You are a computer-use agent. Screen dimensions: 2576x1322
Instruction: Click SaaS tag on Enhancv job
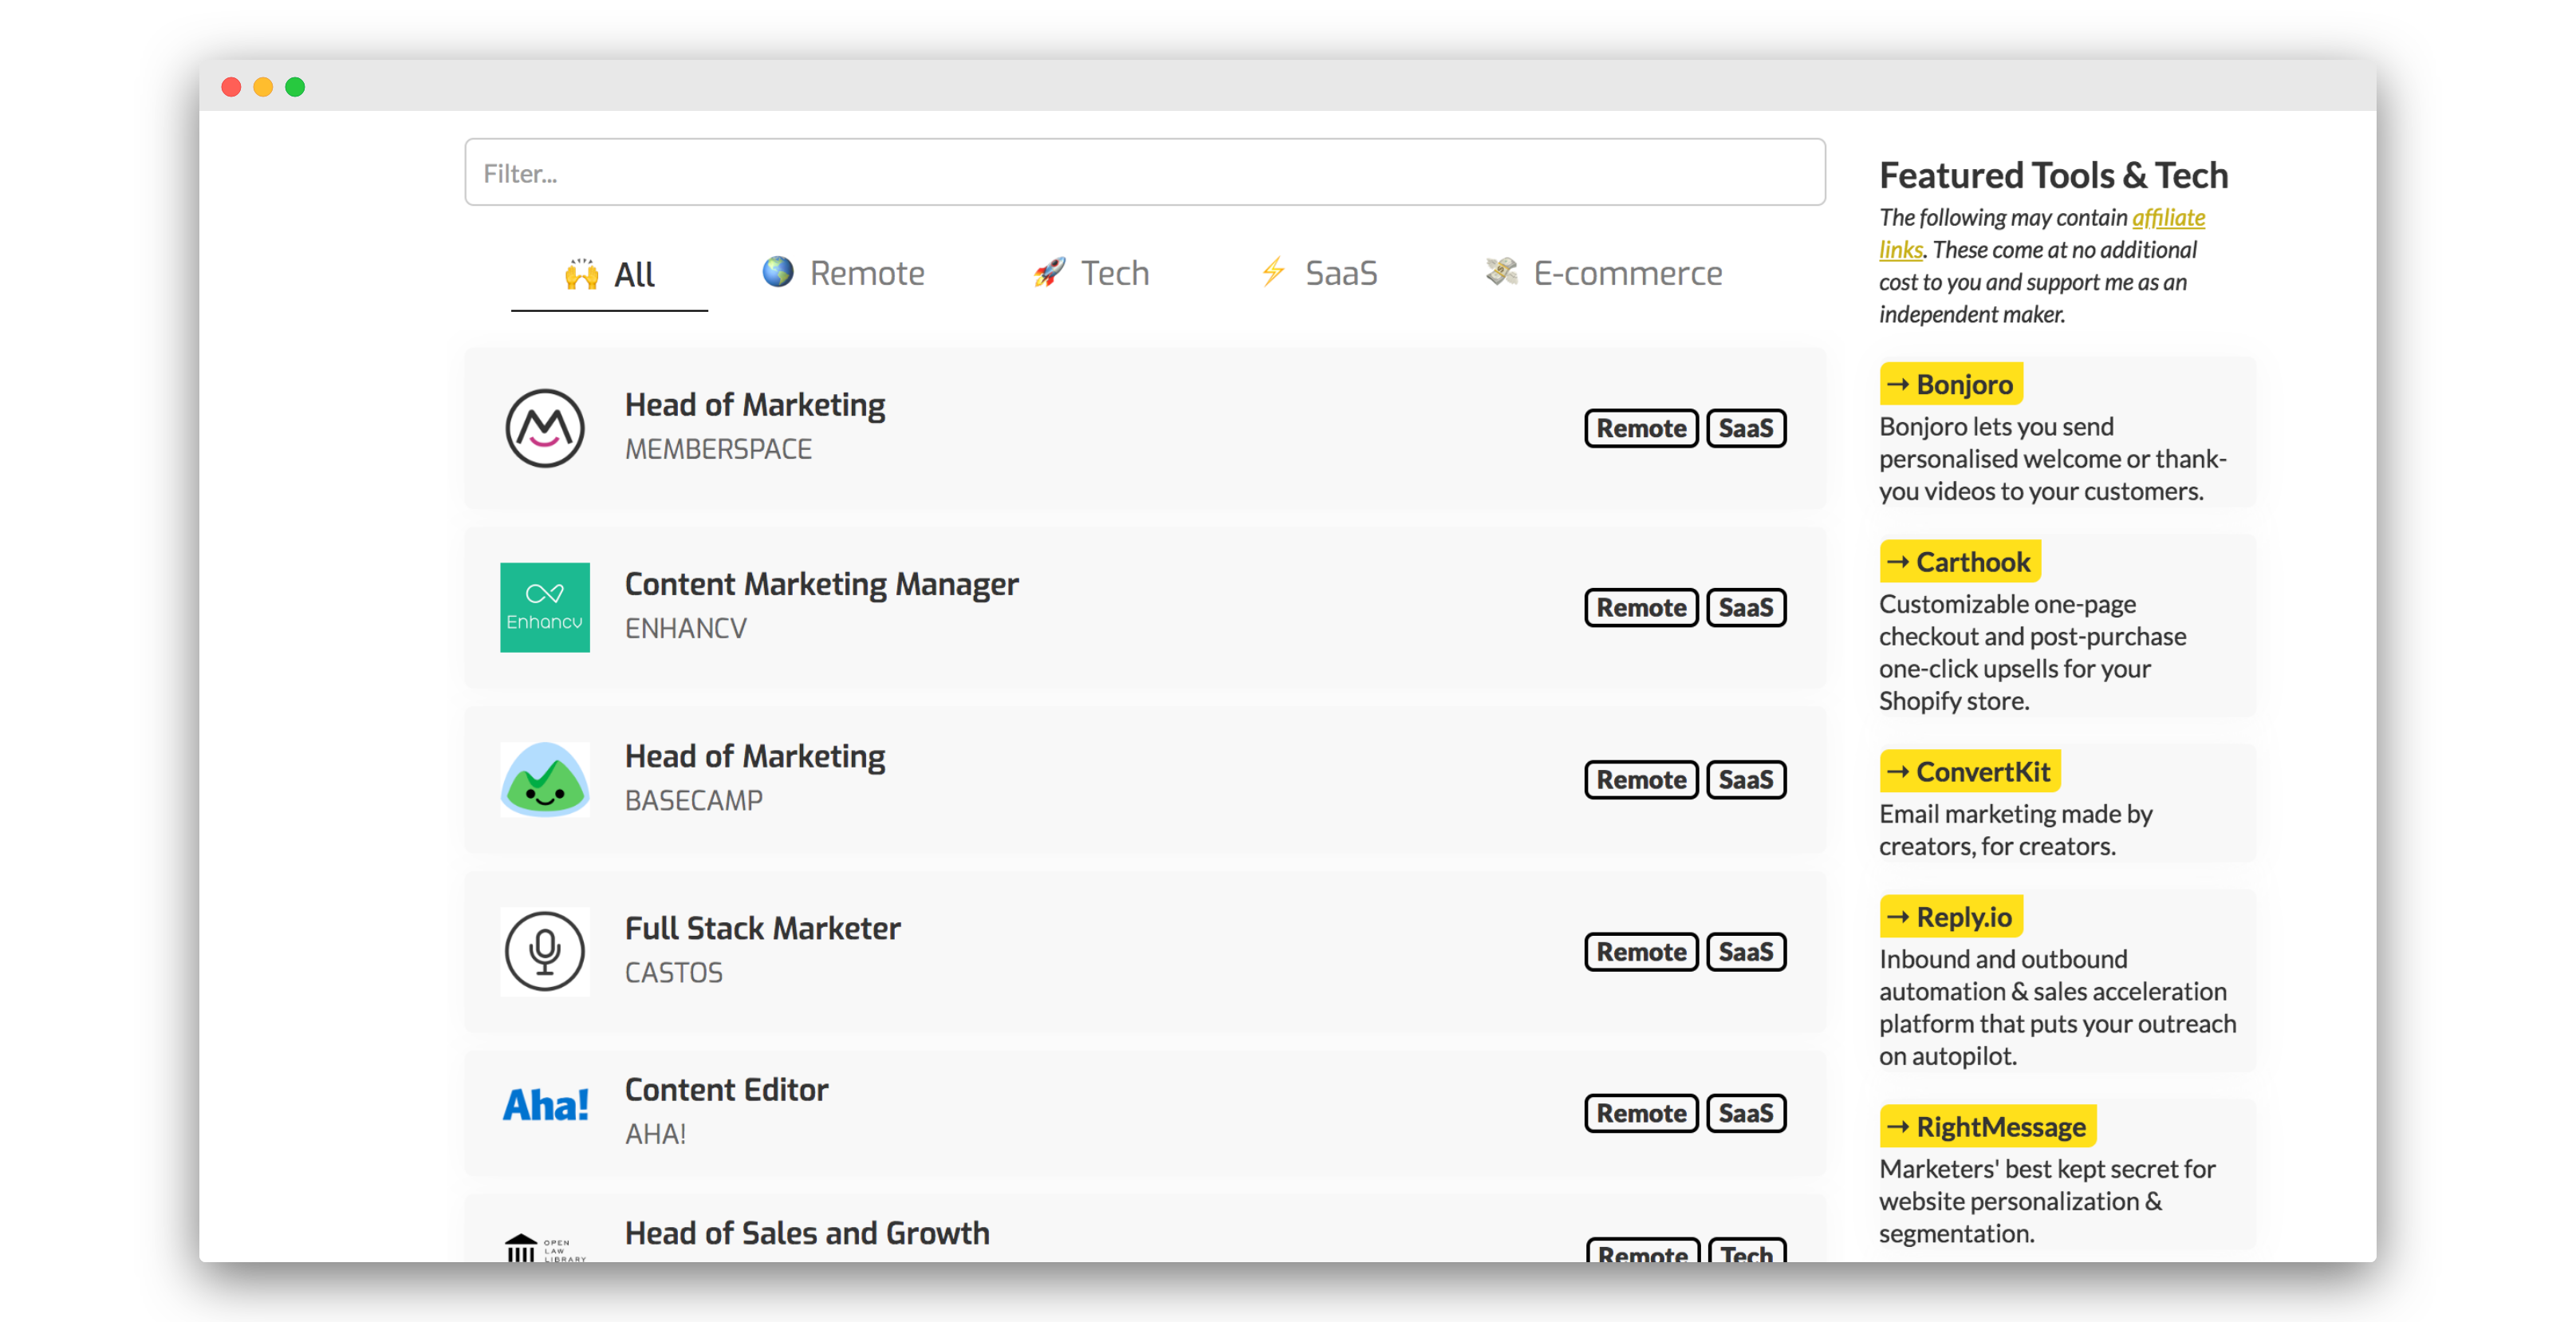point(1745,607)
